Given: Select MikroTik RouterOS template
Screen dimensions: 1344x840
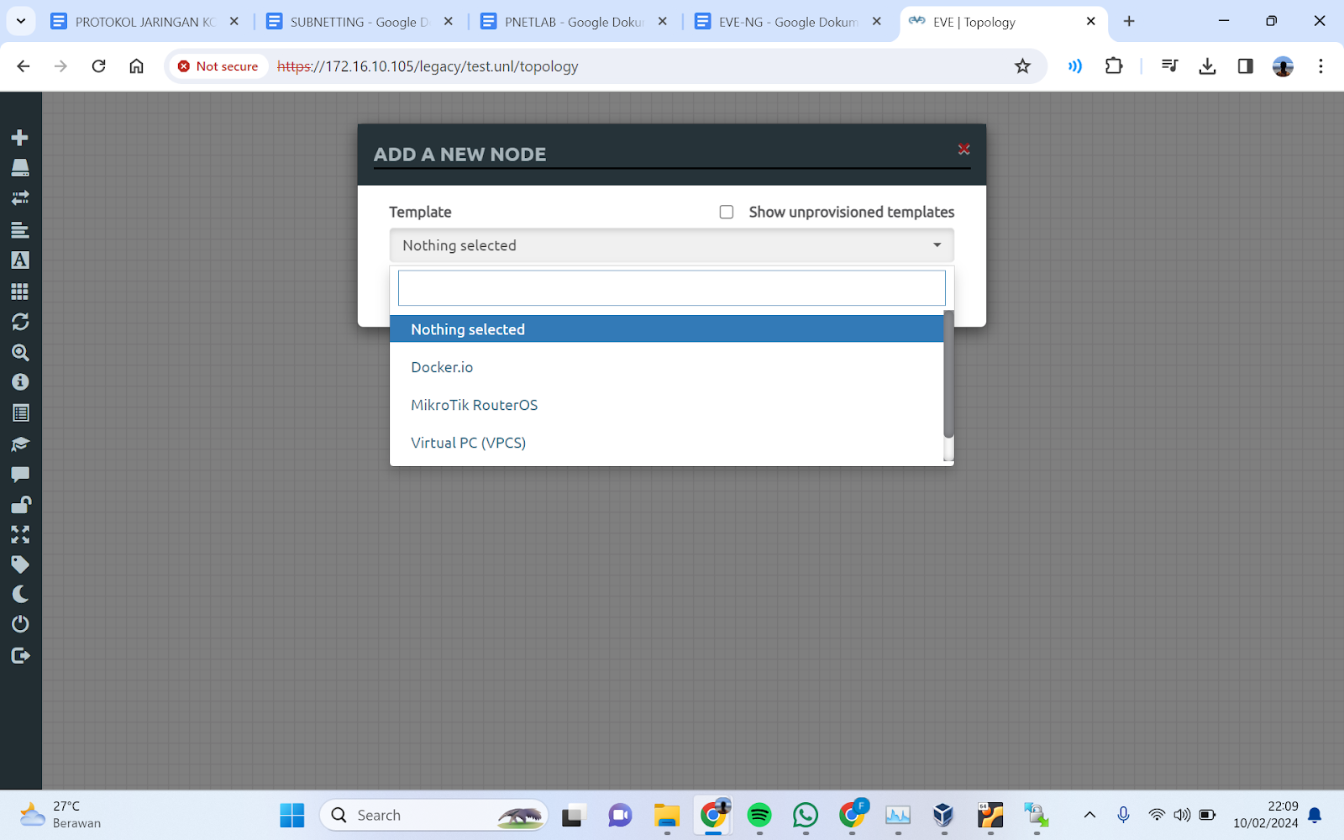Looking at the screenshot, I should tap(667, 405).
